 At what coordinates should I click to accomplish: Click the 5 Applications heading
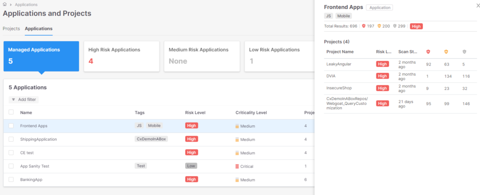tap(28, 87)
